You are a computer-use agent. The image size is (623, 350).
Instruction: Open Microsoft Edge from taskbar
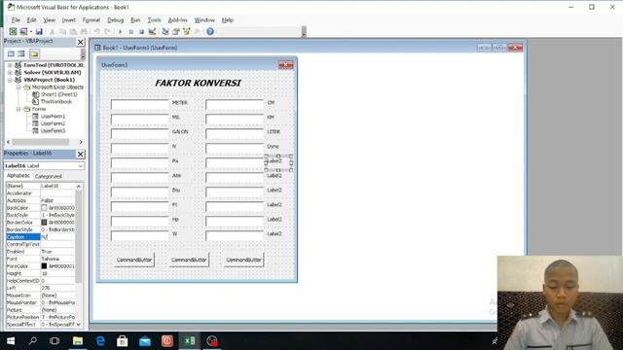tap(100, 340)
